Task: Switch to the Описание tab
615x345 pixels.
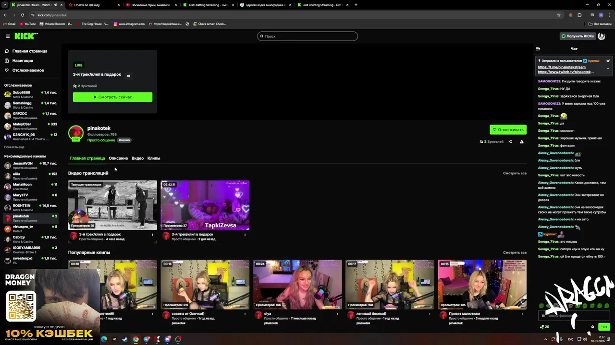Action: [x=118, y=158]
